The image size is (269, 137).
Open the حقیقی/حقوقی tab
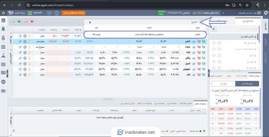216,76
